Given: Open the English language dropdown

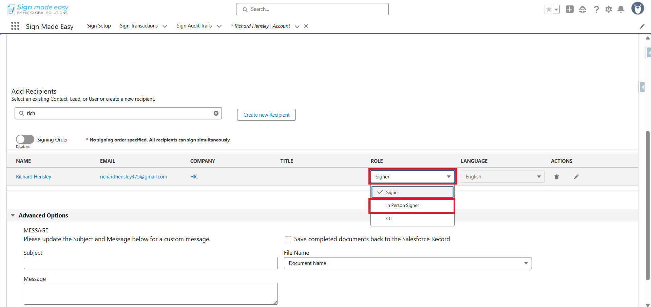Looking at the screenshot, I should tap(502, 177).
